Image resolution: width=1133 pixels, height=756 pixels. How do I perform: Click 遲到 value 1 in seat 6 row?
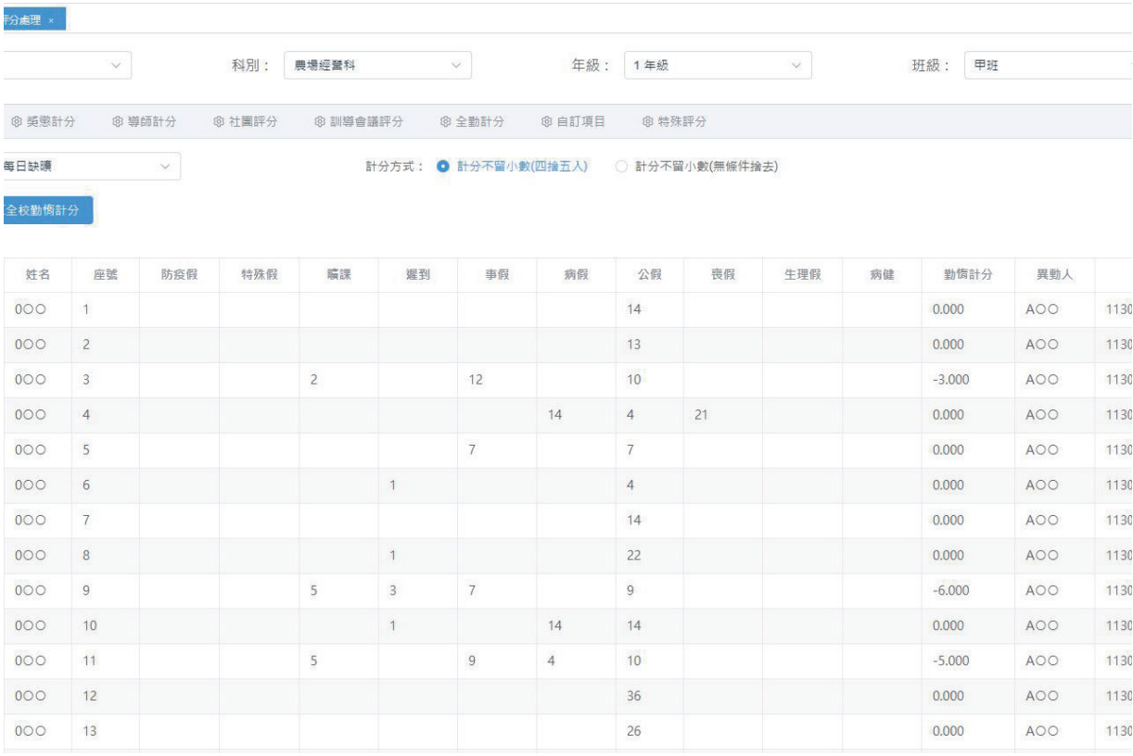(x=392, y=485)
